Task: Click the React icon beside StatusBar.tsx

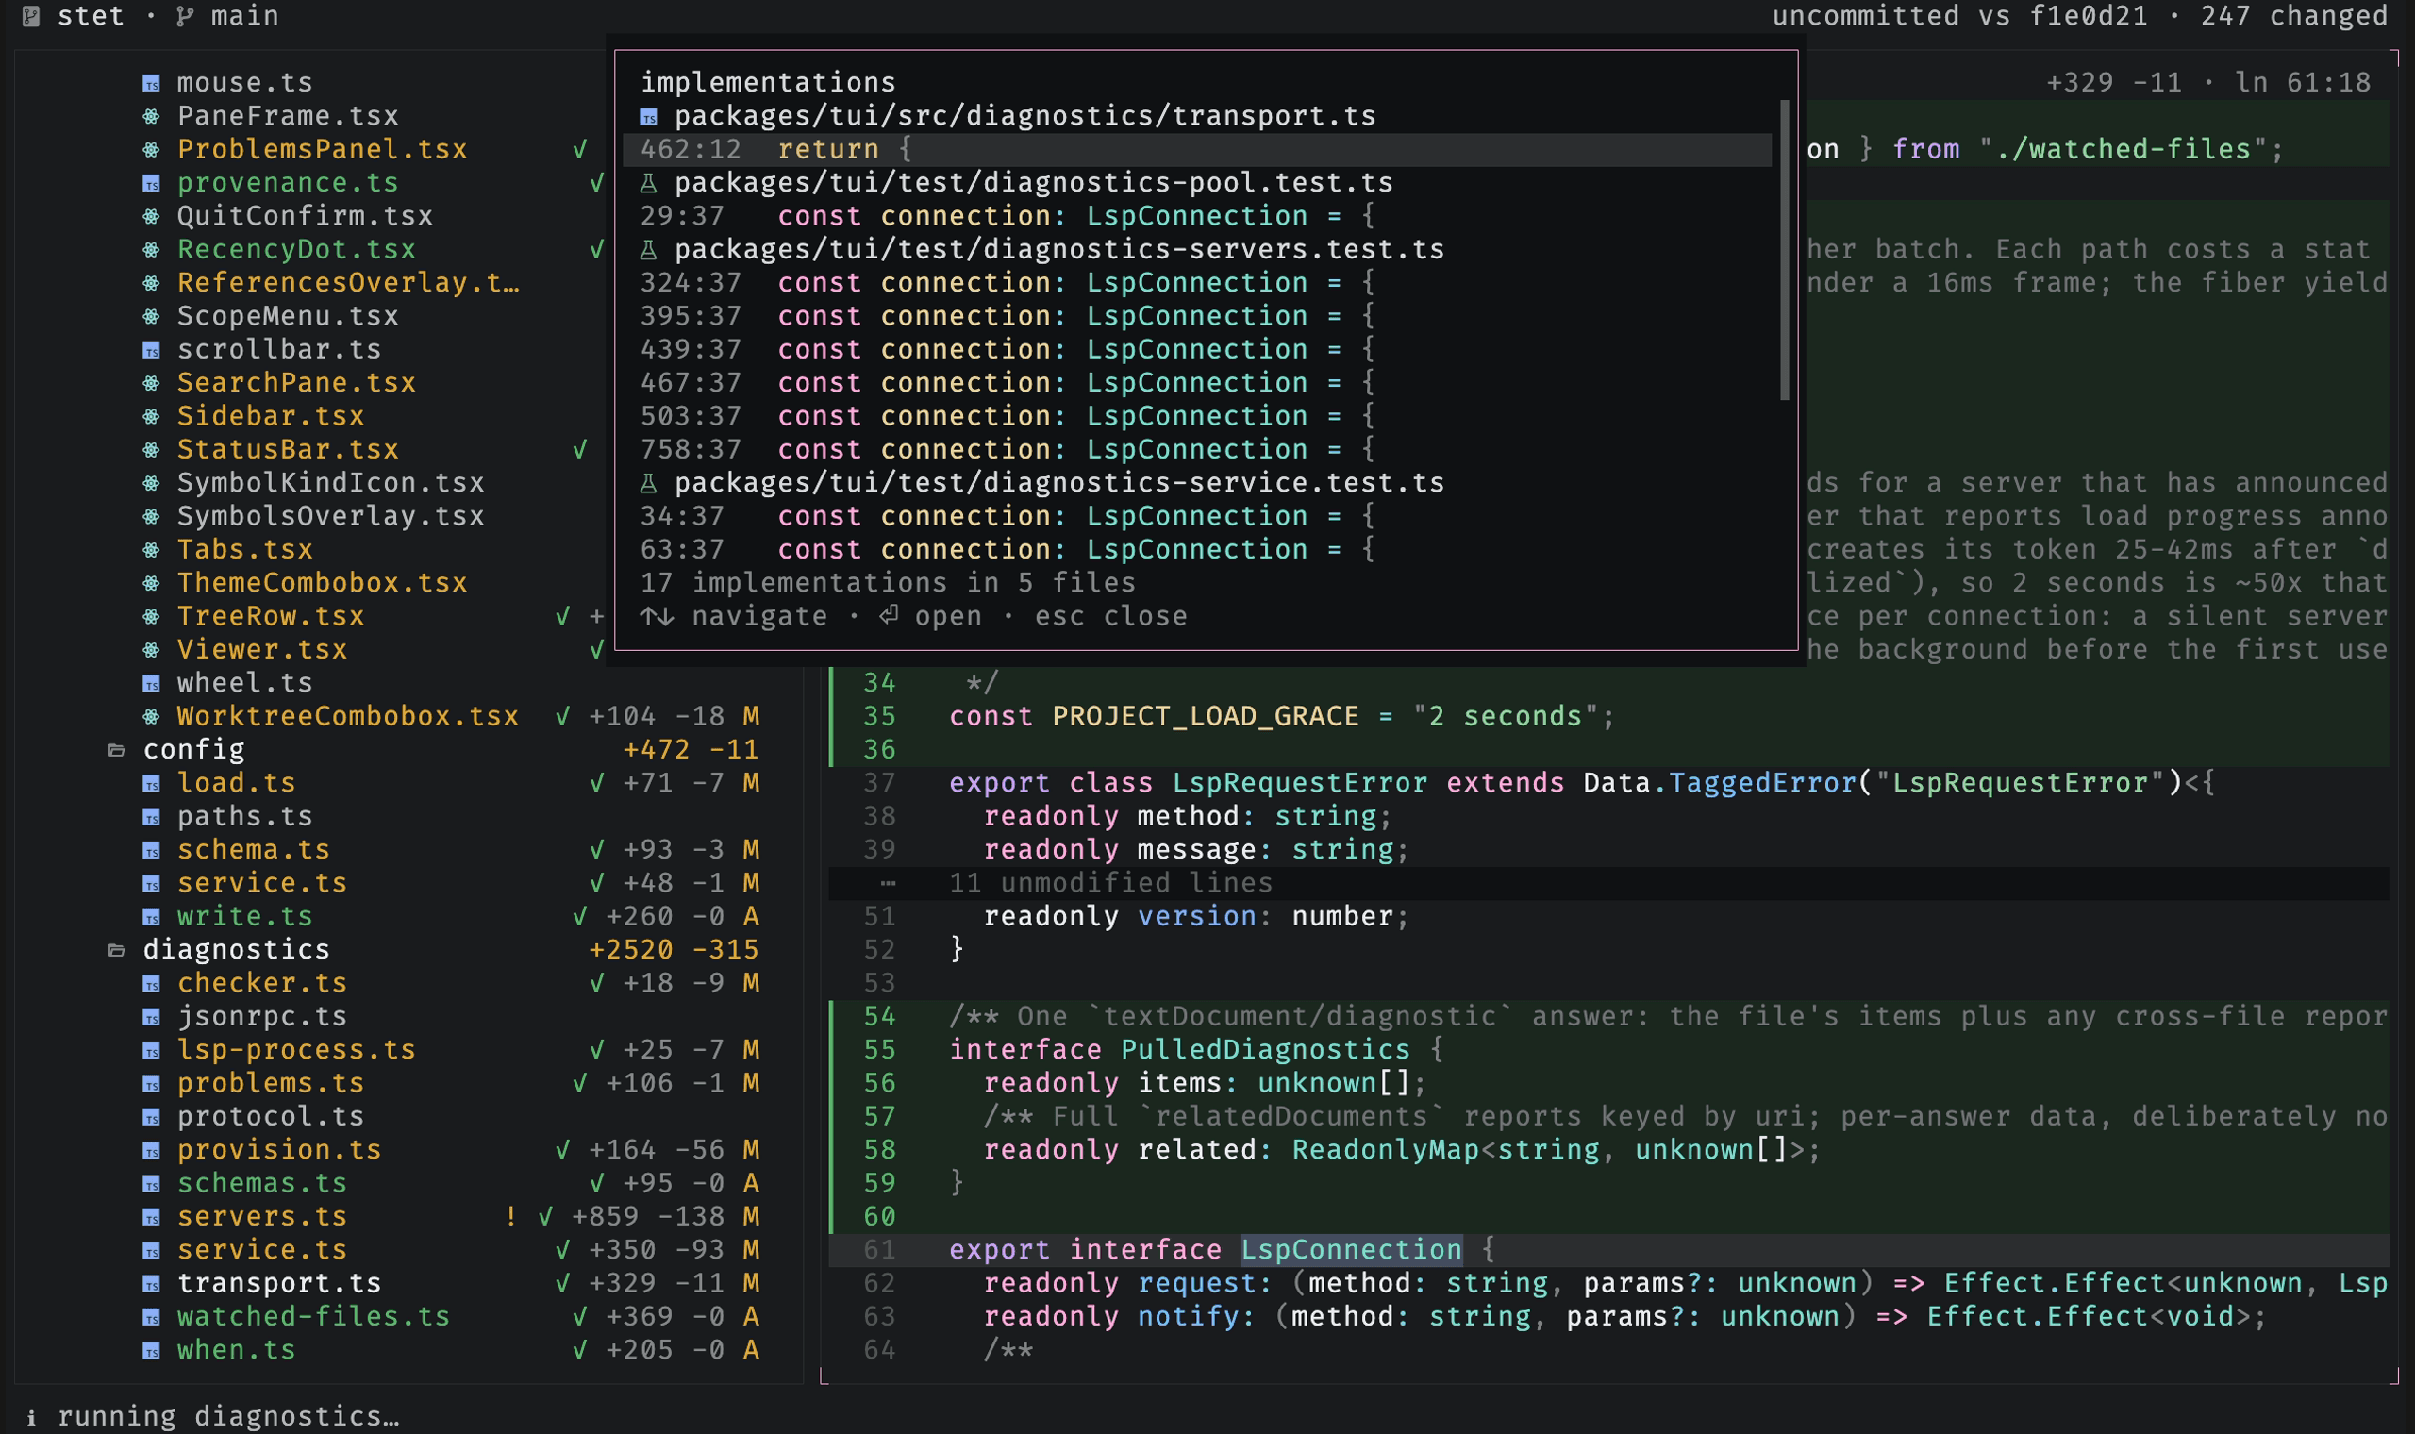Action: [x=152, y=450]
